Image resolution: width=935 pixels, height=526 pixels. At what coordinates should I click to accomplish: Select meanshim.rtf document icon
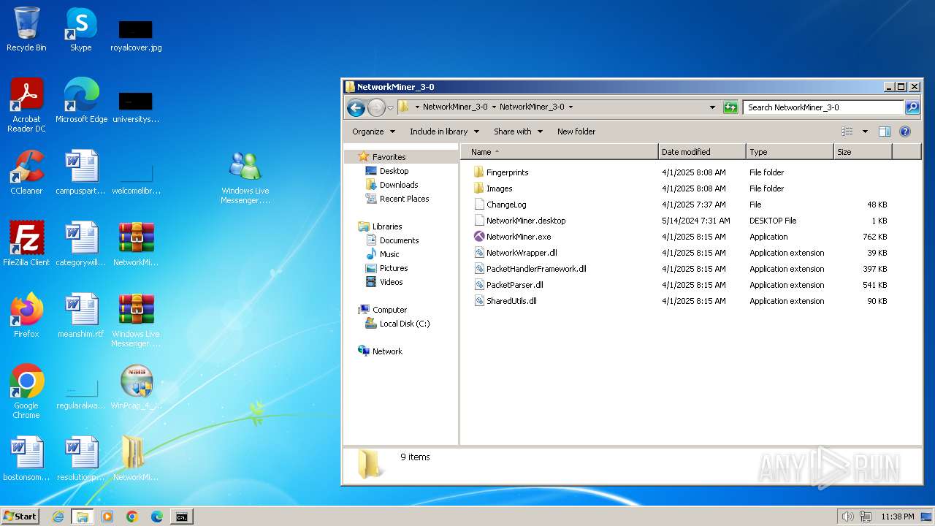81,316
